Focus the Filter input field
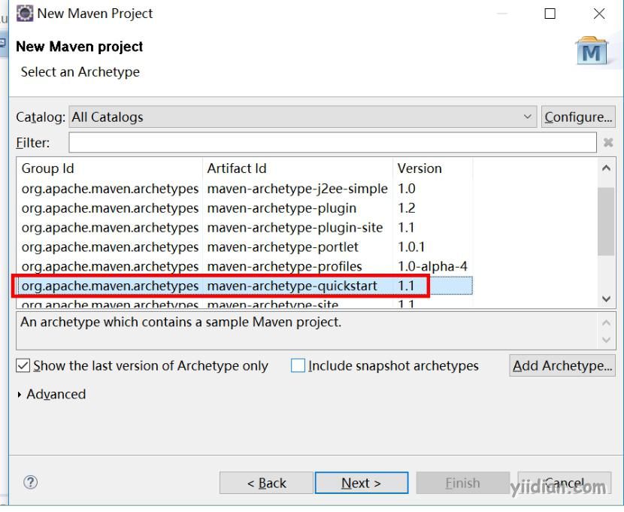This screenshot has width=624, height=512. tap(332, 142)
